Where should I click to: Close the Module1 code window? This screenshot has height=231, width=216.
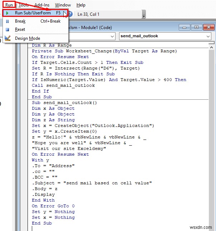pyautogui.click(x=208, y=27)
